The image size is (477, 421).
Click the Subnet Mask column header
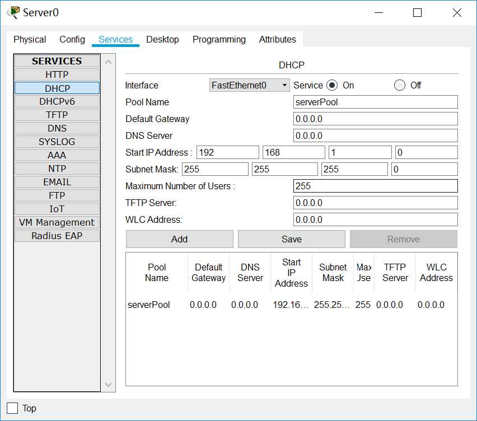[333, 273]
